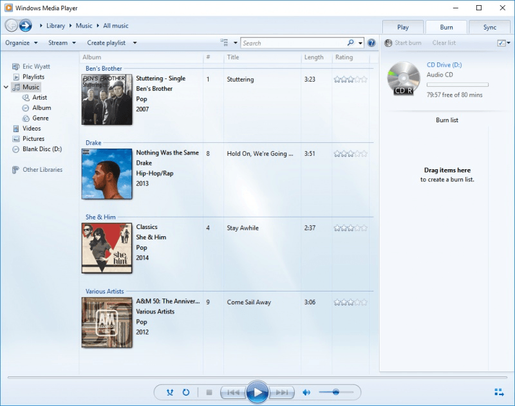515x406 pixels.
Task: Expand the search options dropdown arrow
Action: (x=360, y=43)
